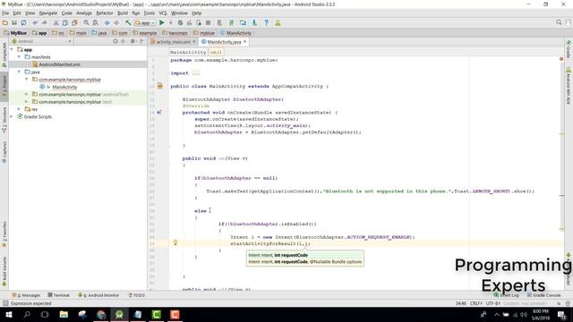The image size is (573, 322).
Task: Collapse the manifests folder node
Action: (19, 57)
